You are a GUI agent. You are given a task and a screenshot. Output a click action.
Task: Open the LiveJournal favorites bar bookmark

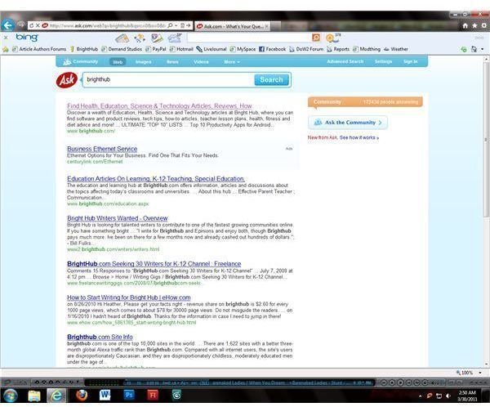click(x=212, y=49)
